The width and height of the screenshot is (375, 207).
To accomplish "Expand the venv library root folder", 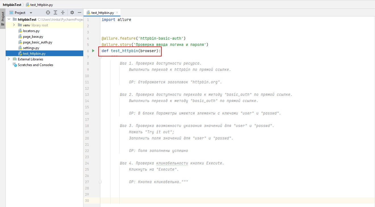I will coord(14,25).
